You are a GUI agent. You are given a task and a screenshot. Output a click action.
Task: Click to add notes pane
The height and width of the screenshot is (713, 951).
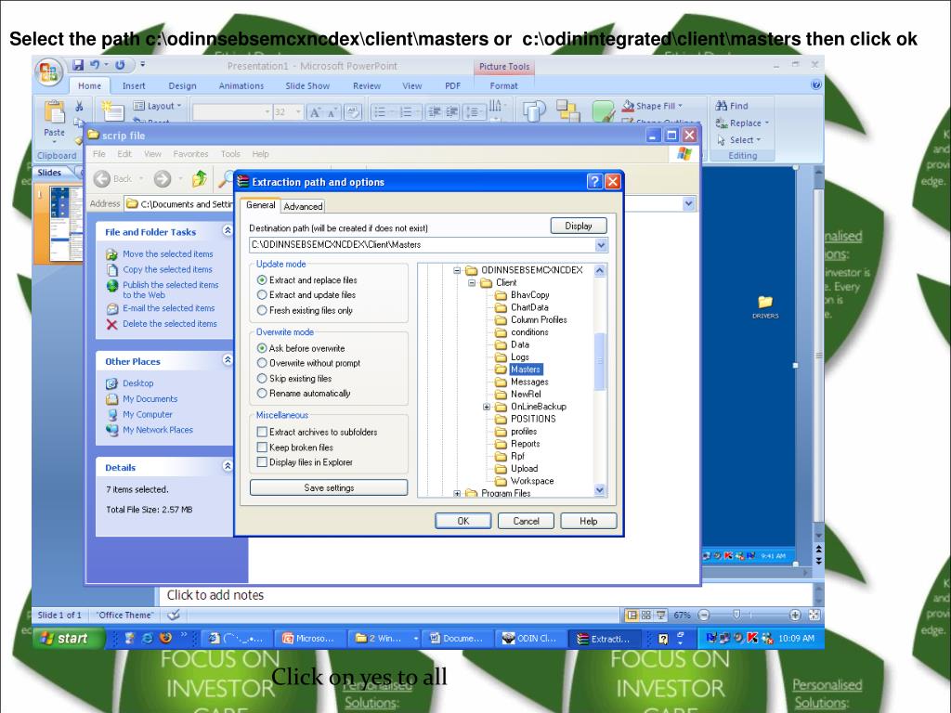[x=485, y=595]
